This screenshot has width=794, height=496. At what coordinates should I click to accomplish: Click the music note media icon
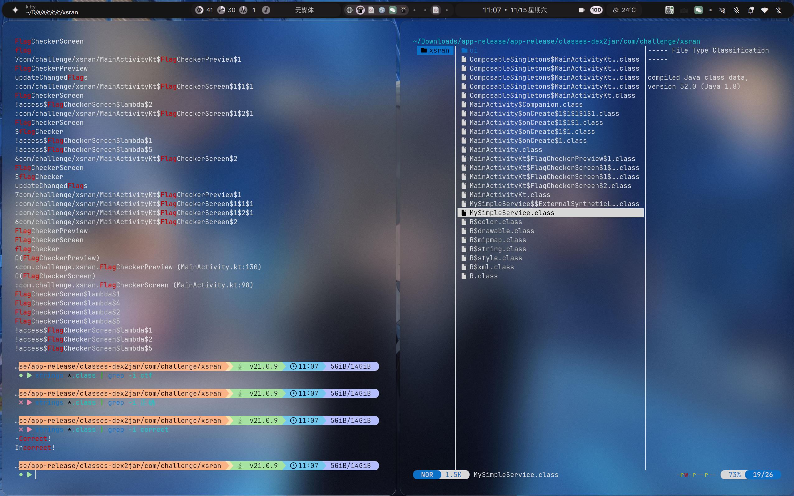coord(266,10)
